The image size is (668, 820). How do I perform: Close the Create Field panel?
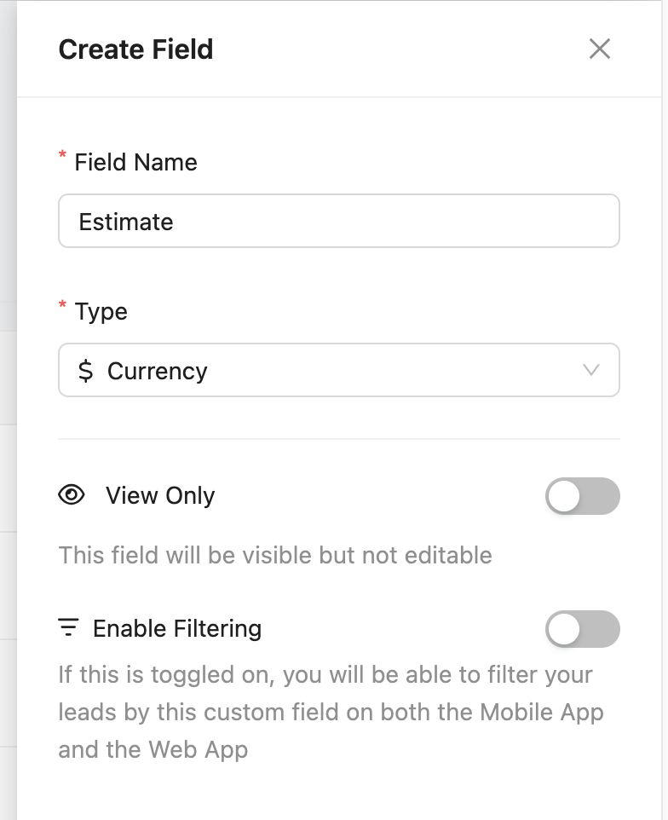point(600,49)
